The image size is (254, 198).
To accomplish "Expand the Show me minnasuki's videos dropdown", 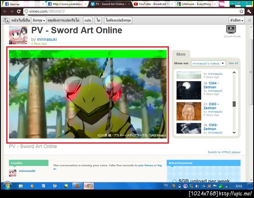I will [x=208, y=63].
